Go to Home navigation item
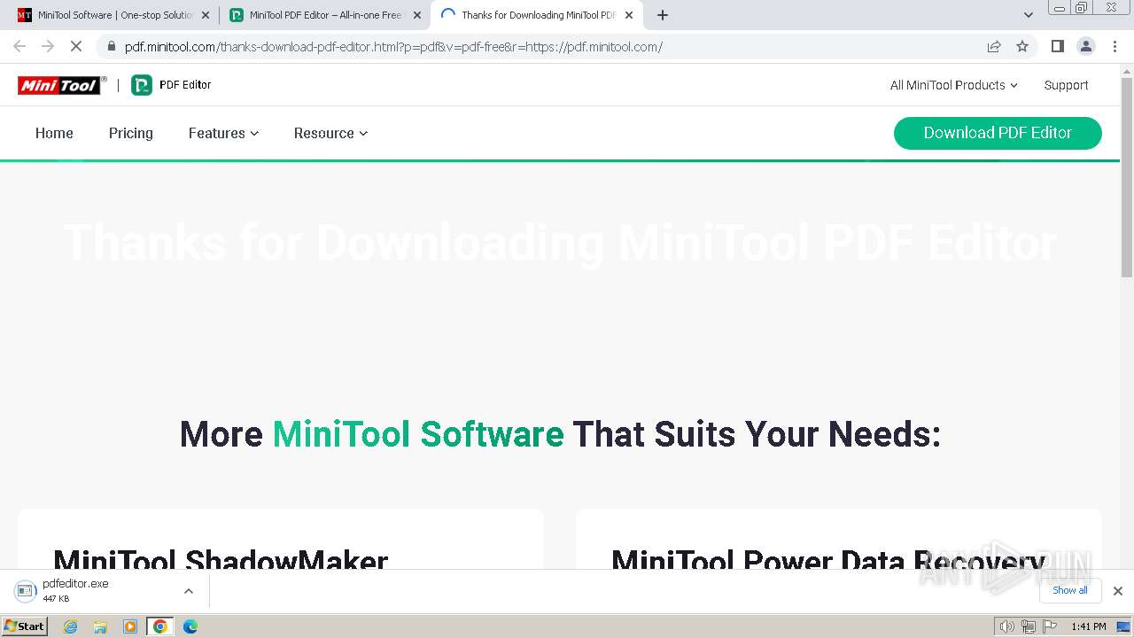1134x638 pixels. click(54, 133)
